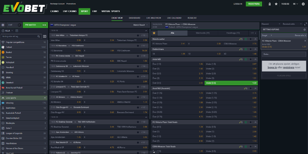The width and height of the screenshot is (308, 154).
Task: Open the CASINO menu item
Action: pos(55,11)
